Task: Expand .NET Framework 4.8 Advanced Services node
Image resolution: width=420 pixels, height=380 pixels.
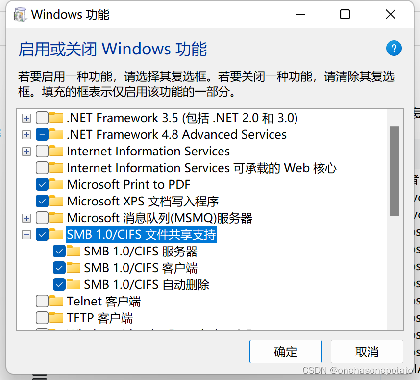Action: tap(26, 135)
